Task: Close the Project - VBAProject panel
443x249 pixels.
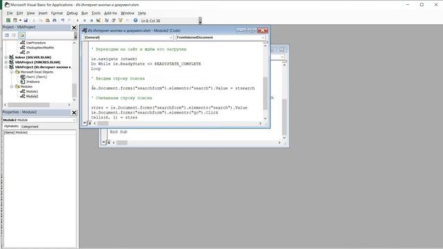Action: pyautogui.click(x=74, y=28)
